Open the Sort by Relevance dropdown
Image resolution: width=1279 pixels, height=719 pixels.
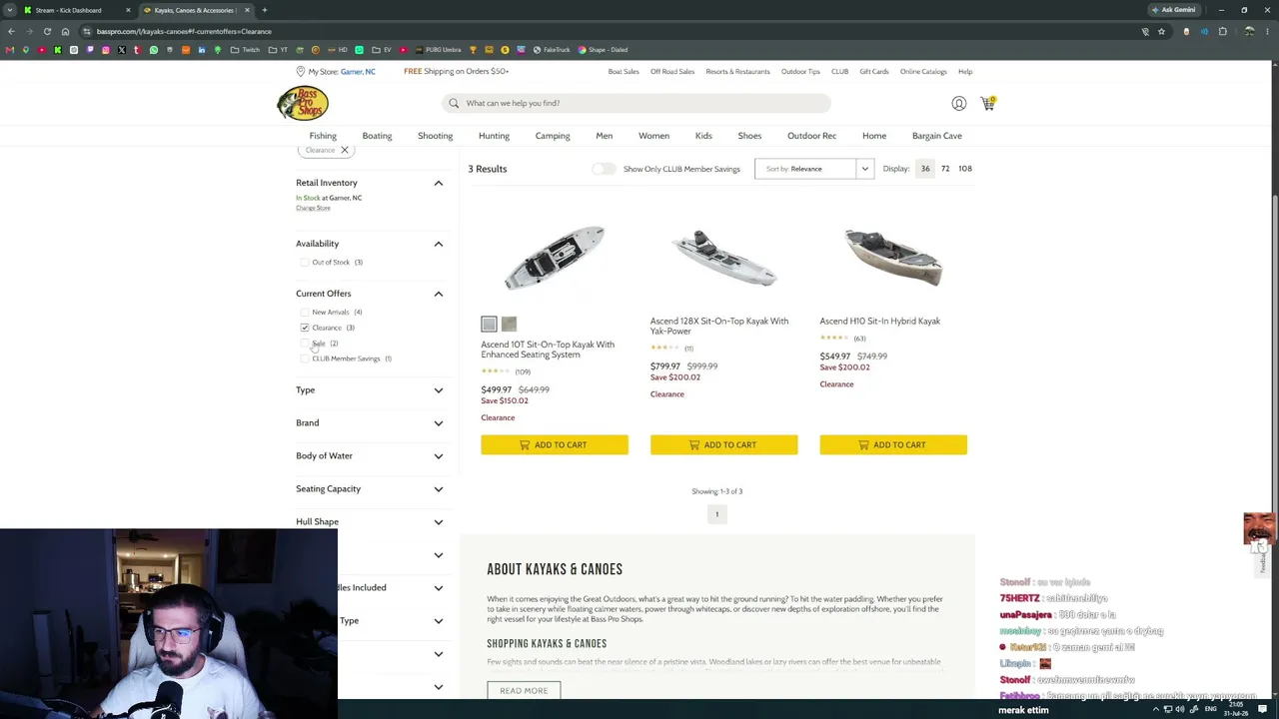(x=814, y=169)
